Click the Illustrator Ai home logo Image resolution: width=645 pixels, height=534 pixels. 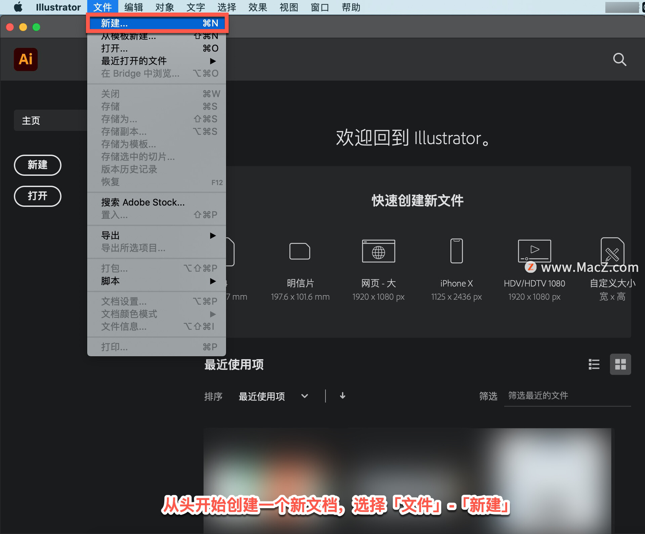(x=26, y=59)
